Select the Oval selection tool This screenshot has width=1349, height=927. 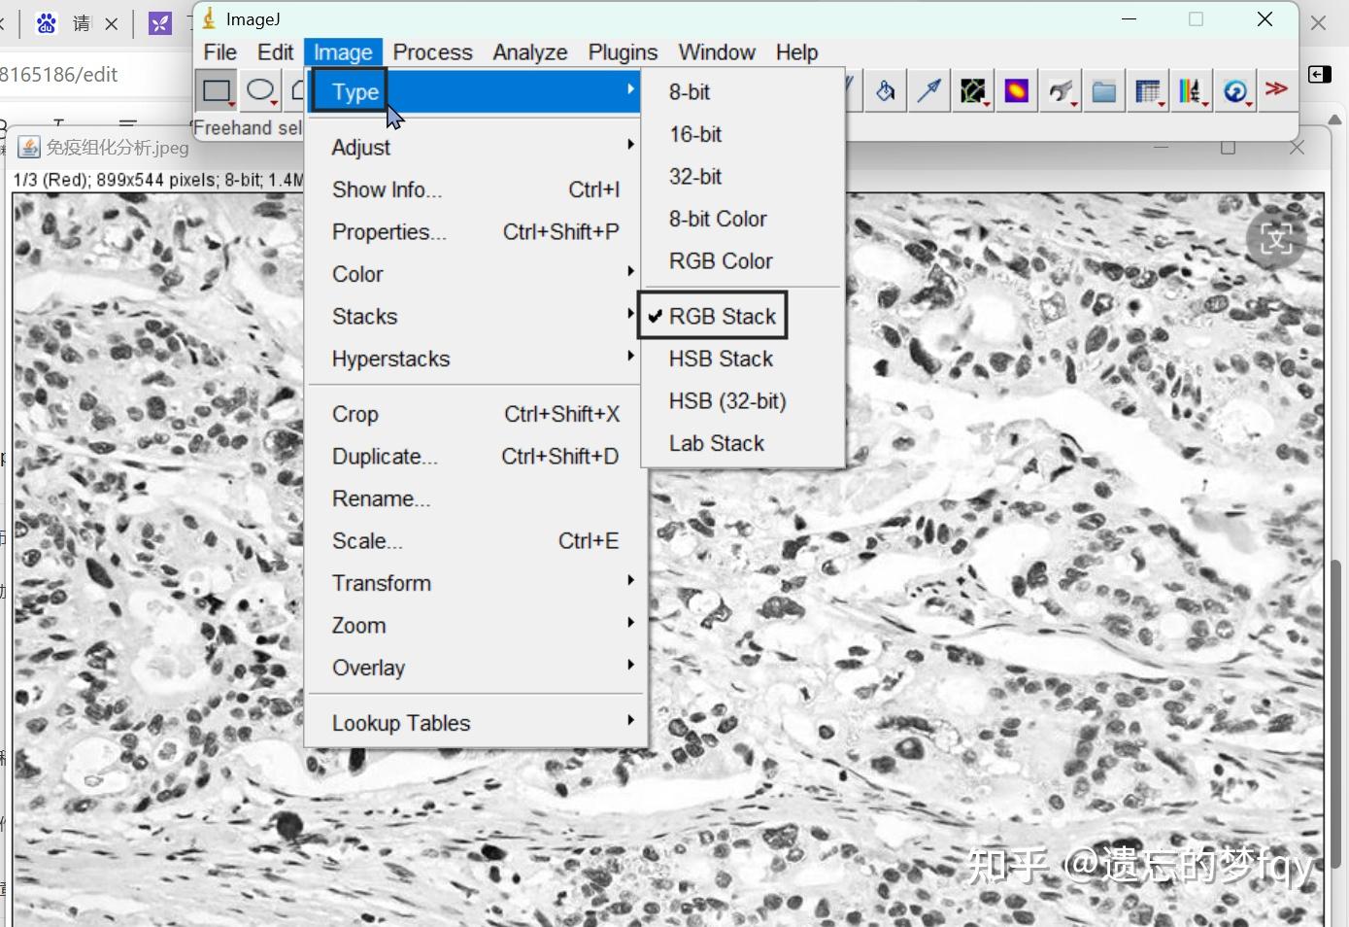pyautogui.click(x=259, y=91)
